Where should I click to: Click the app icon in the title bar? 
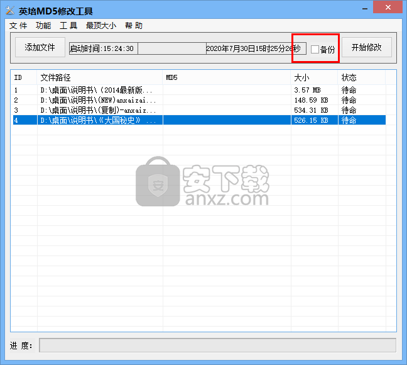(x=10, y=11)
